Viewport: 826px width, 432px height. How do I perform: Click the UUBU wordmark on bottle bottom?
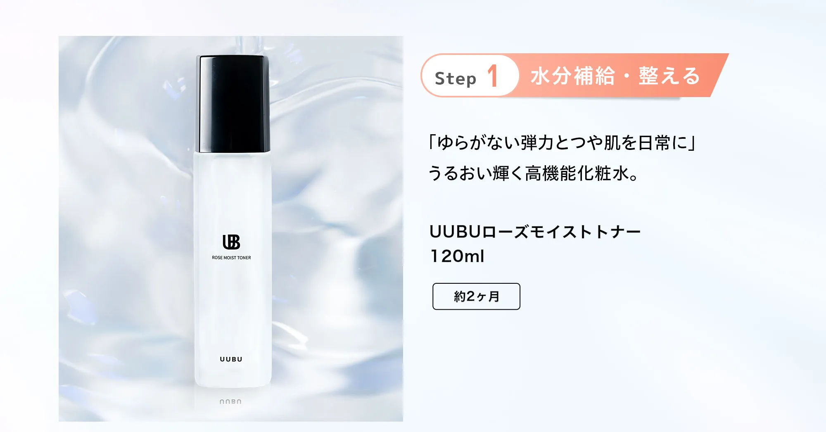[231, 359]
